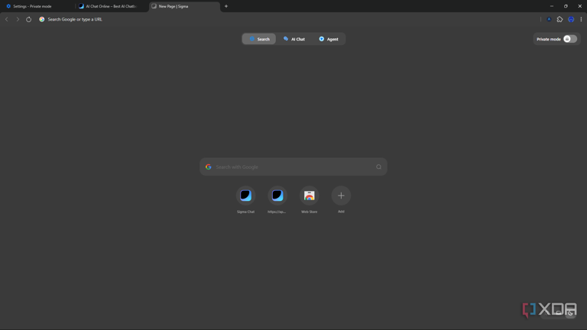This screenshot has height=330, width=587.
Task: Open the extensions puzzle icon
Action: 559,19
